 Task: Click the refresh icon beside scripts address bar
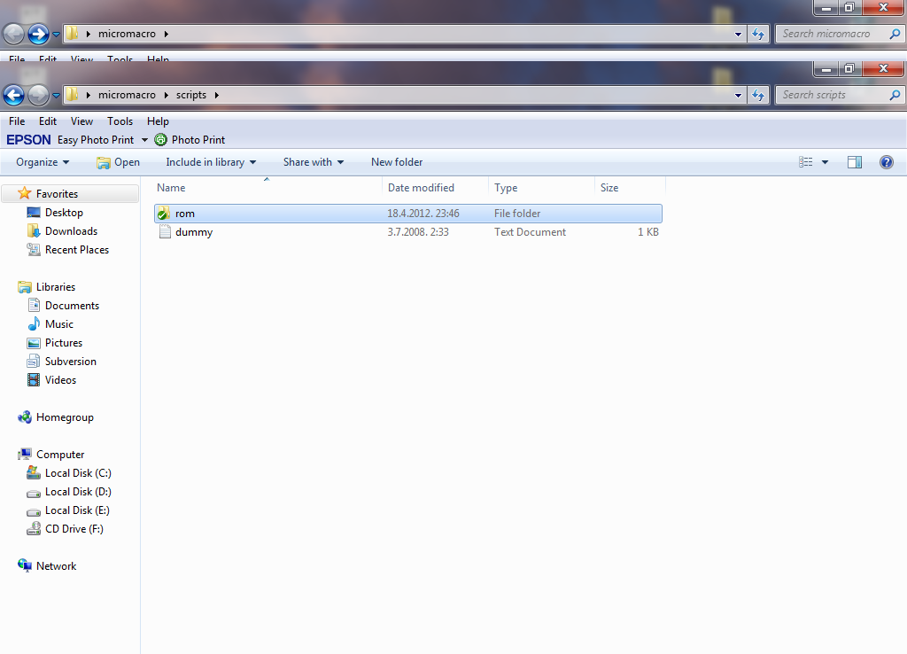click(x=758, y=95)
